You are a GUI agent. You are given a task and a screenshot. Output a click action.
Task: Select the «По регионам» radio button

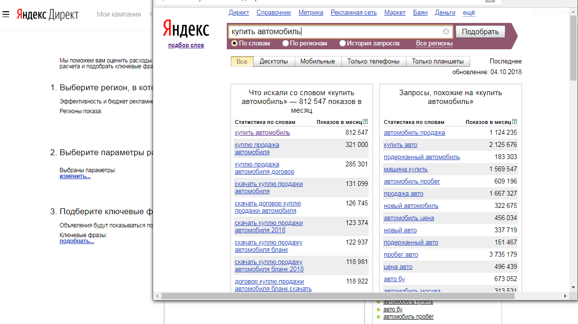[285, 43]
